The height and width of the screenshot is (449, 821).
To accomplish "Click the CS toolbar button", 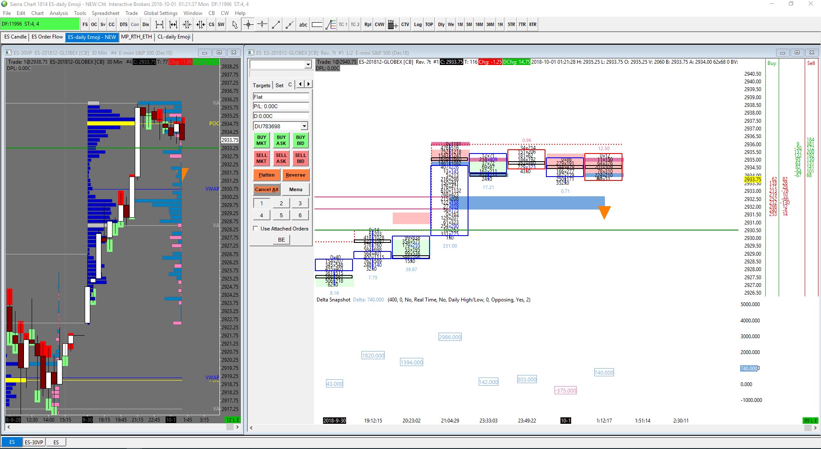I will coord(212,24).
